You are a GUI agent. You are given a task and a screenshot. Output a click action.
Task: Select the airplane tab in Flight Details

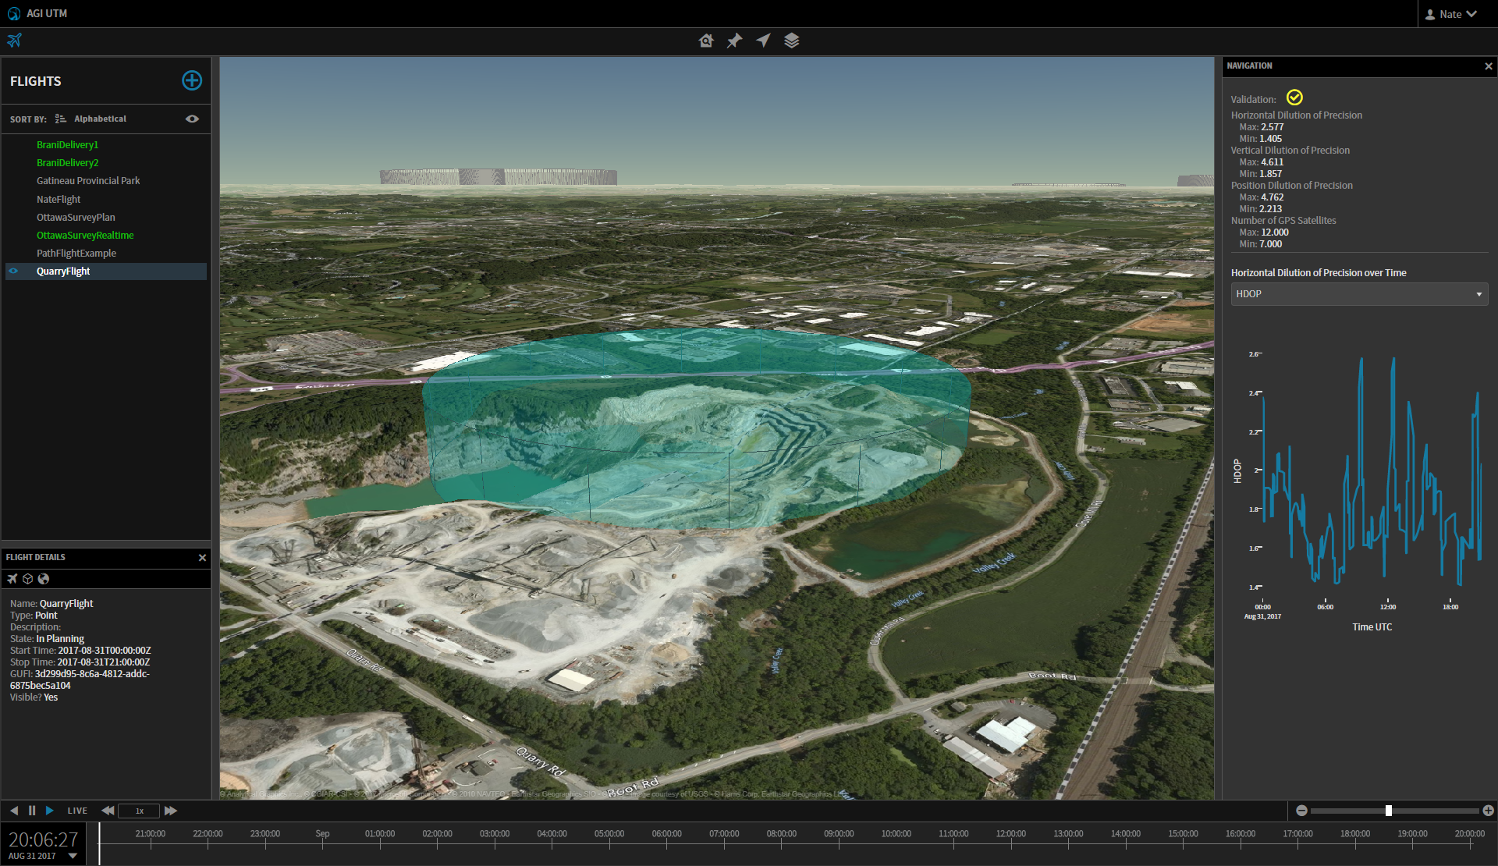[x=12, y=579]
